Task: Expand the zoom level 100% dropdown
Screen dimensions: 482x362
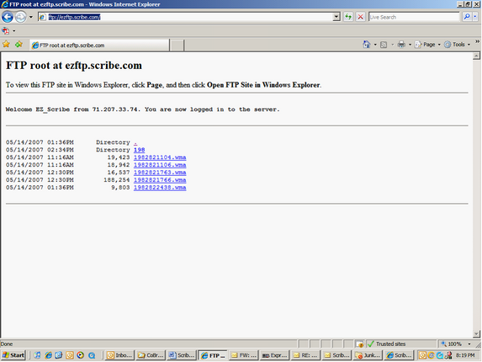Action: click(469, 343)
